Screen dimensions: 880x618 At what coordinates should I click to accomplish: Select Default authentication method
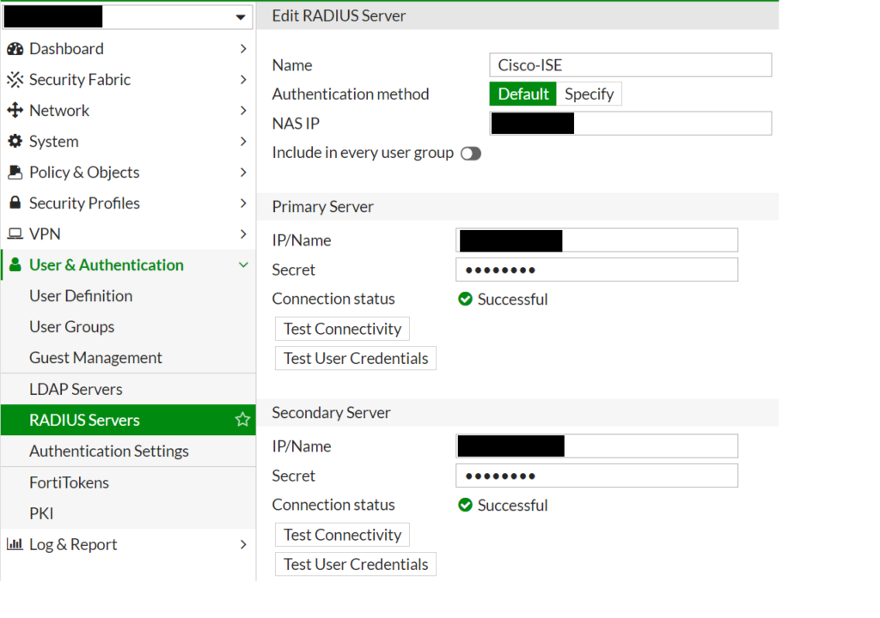click(522, 94)
